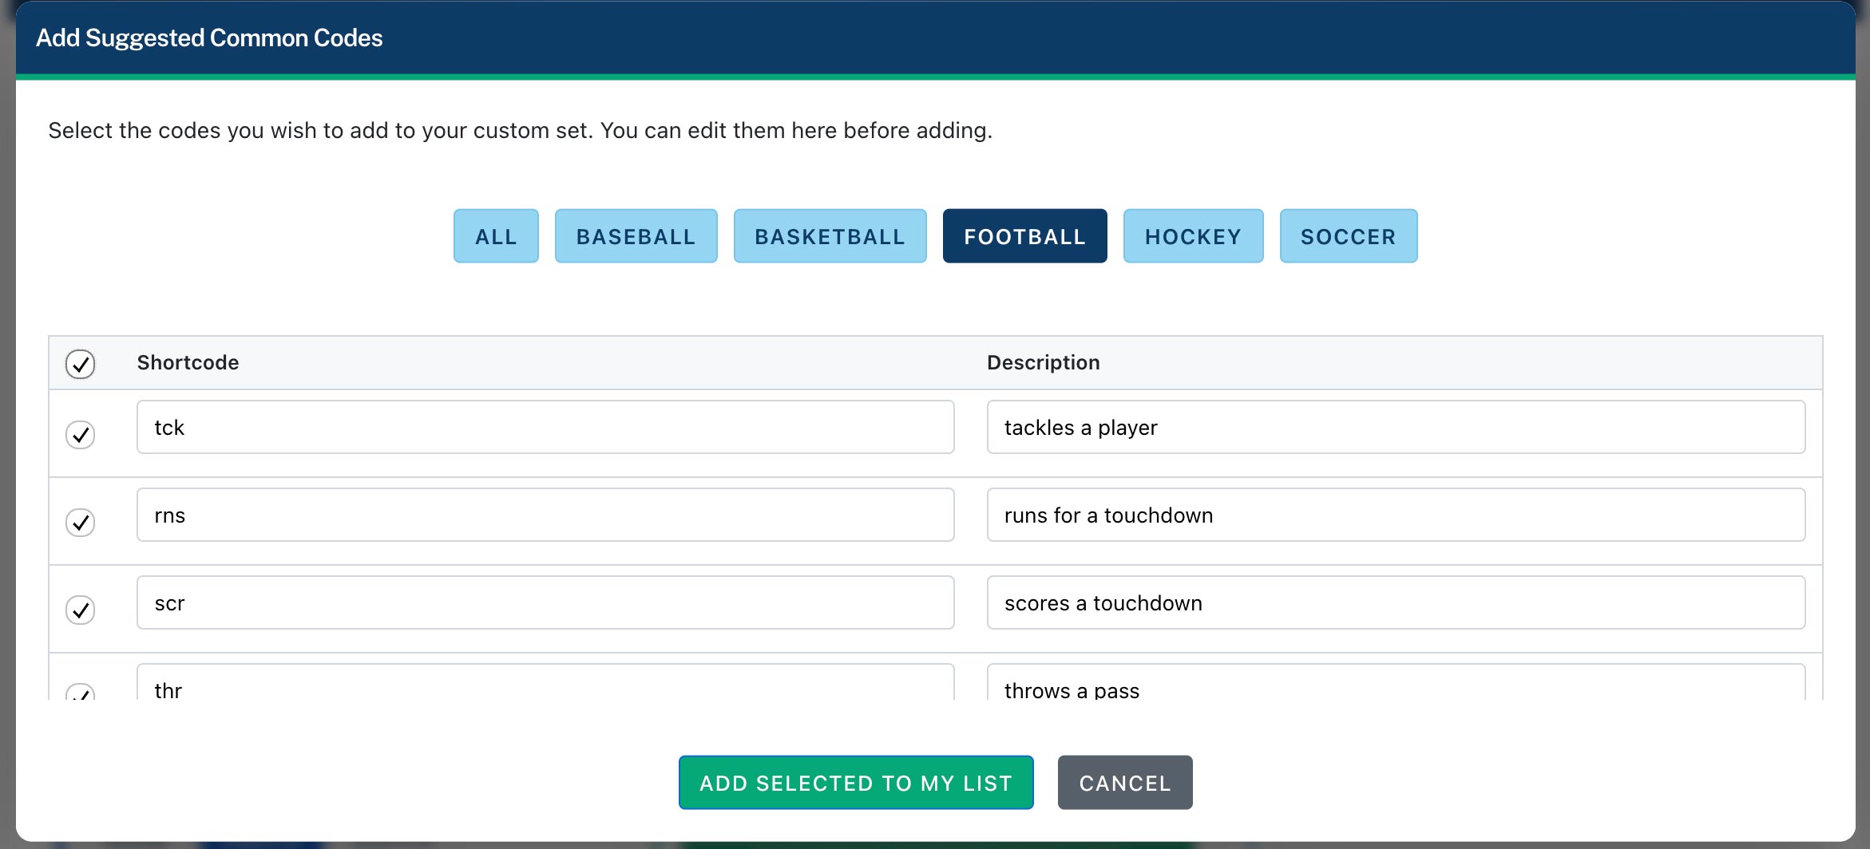The image size is (1870, 849).
Task: Edit the 'scores a touchdown' description
Action: tap(1396, 602)
